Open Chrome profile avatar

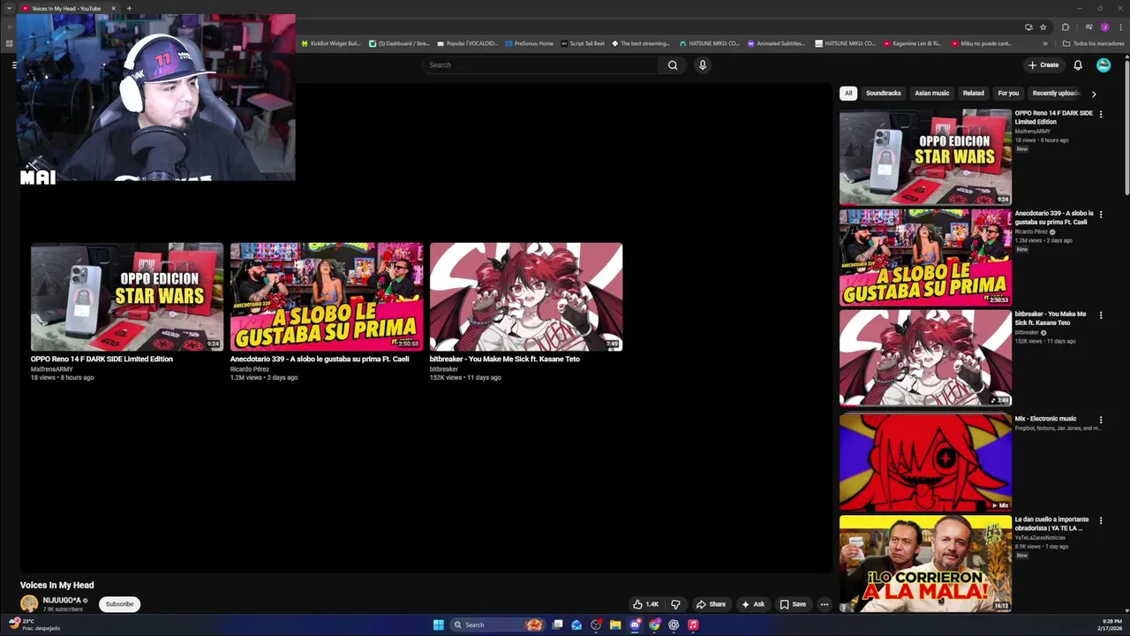click(1104, 26)
